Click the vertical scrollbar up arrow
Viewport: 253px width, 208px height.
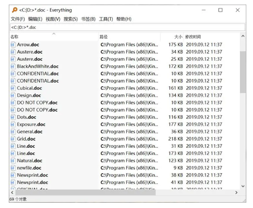243,36
